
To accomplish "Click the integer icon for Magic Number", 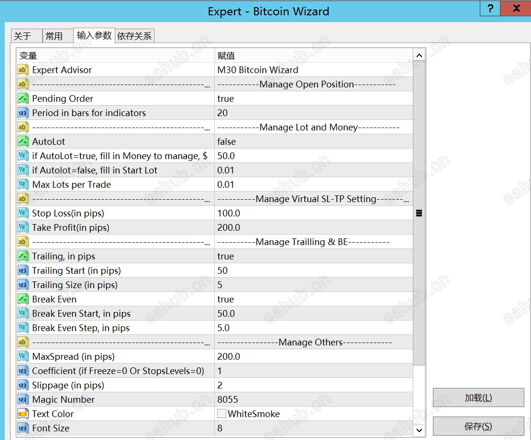I will [22, 399].
